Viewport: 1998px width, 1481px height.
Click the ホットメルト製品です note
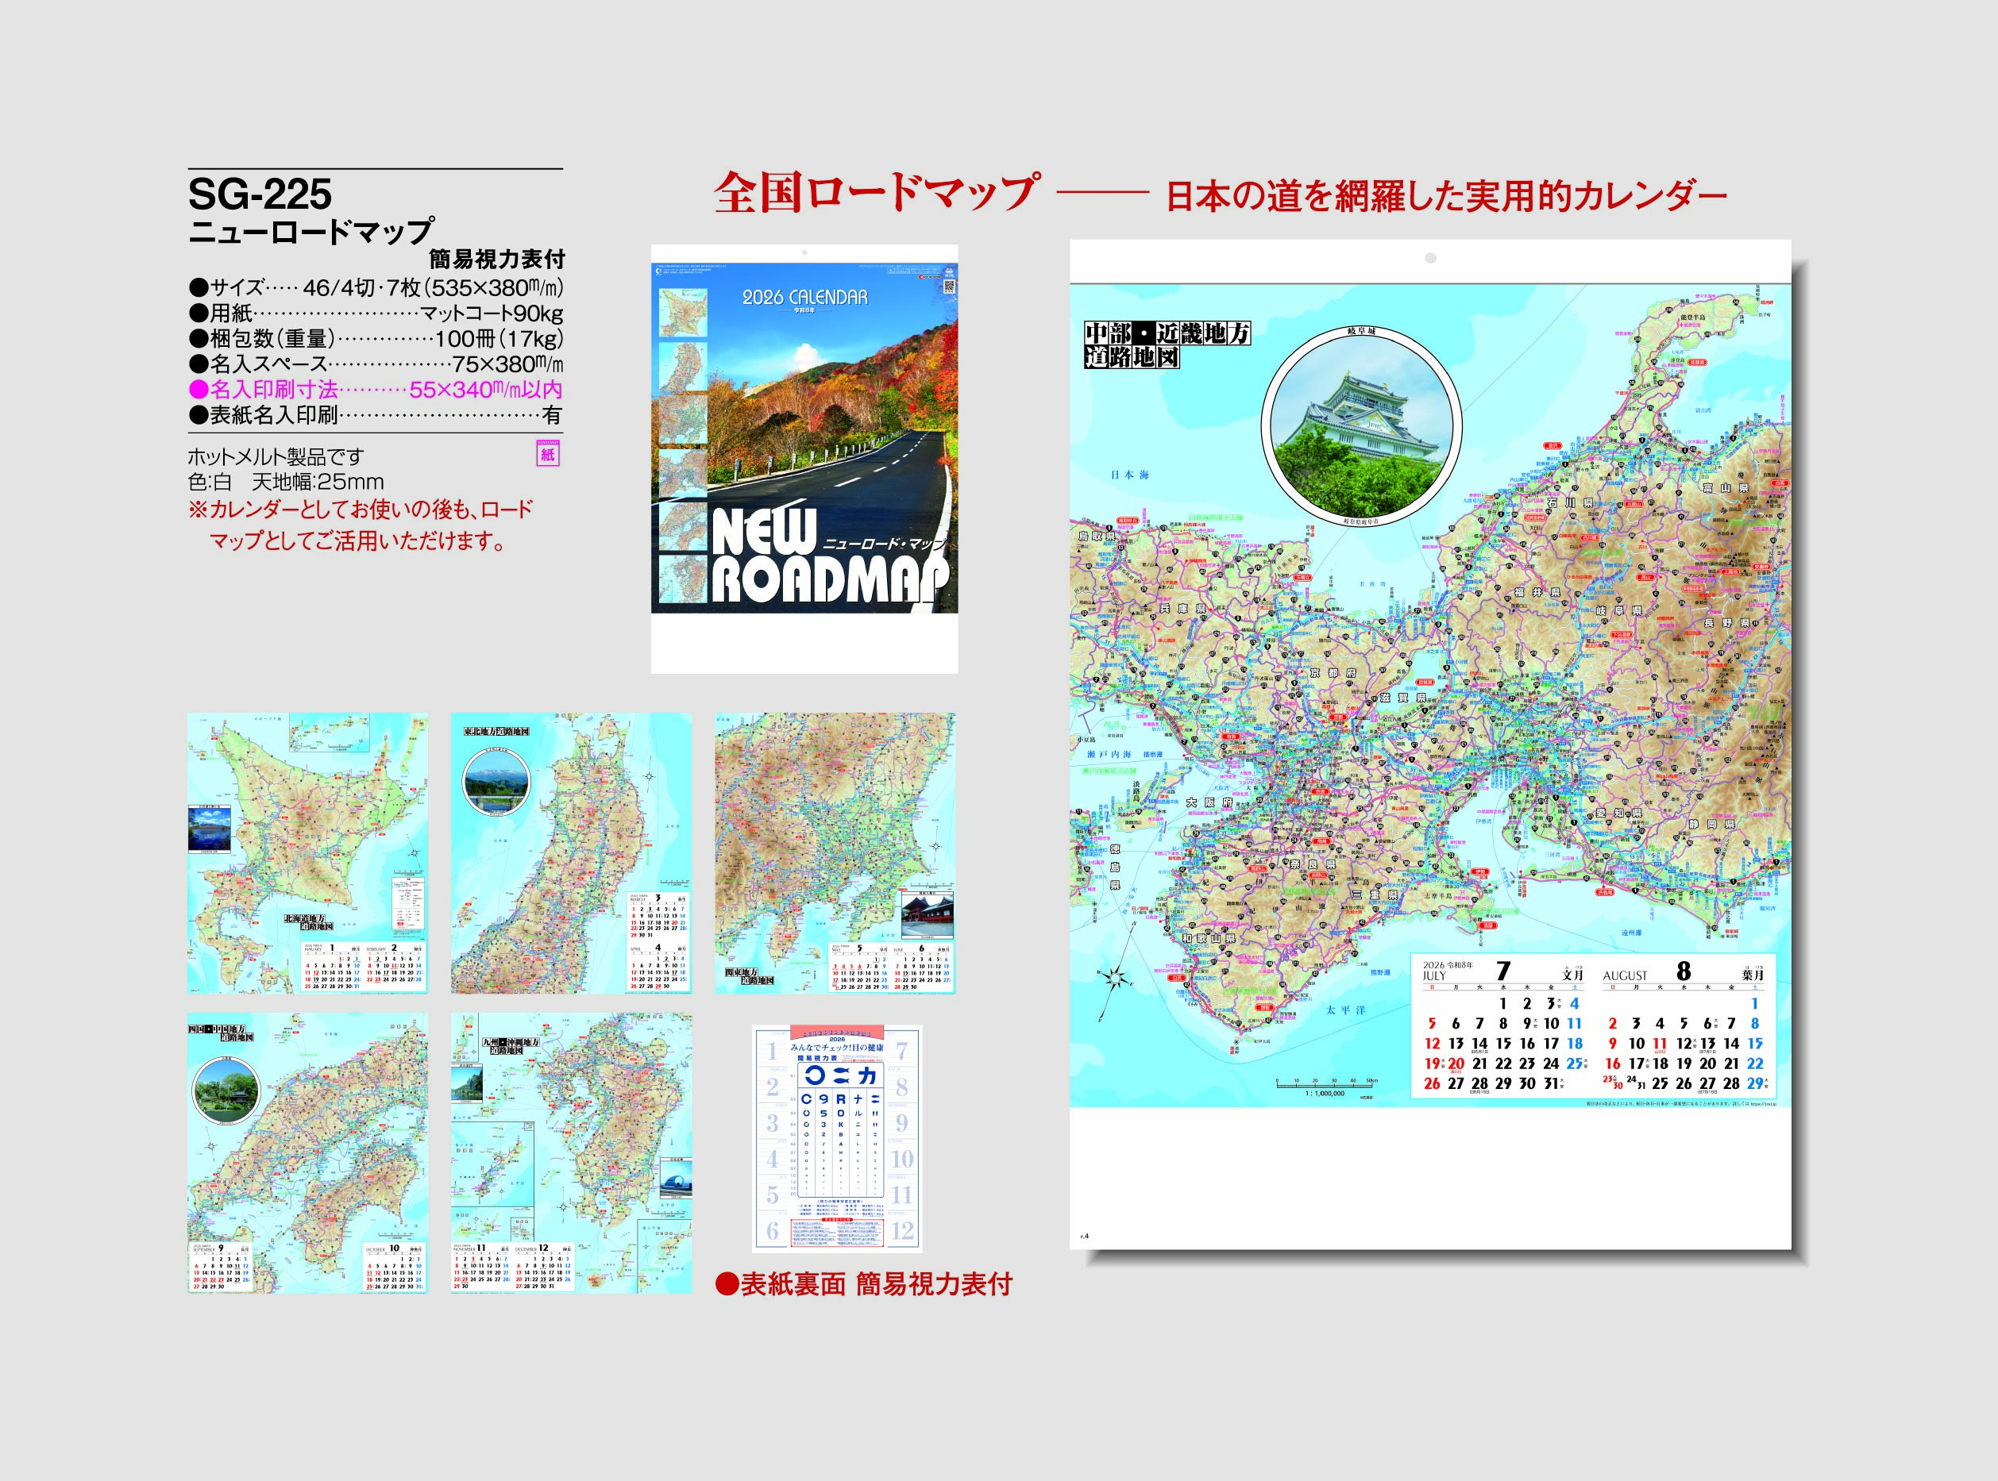[x=276, y=456]
